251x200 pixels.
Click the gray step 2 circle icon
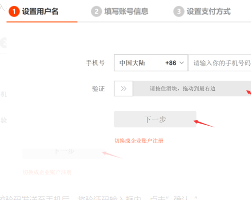coord(96,11)
